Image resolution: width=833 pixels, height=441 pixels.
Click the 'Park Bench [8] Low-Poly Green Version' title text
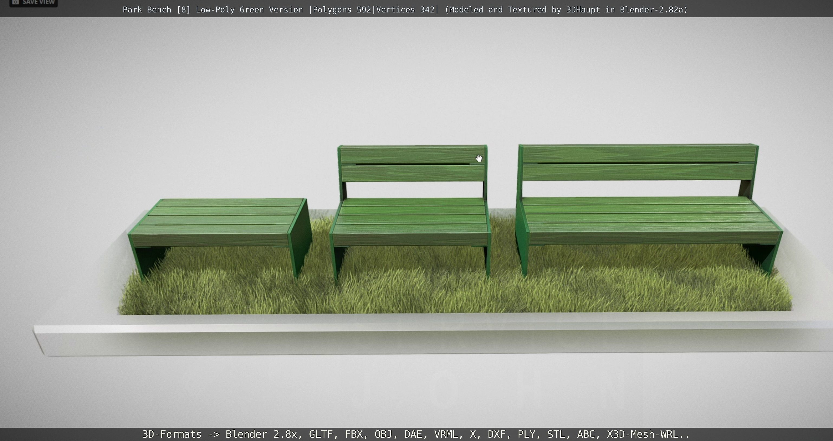[x=213, y=10]
